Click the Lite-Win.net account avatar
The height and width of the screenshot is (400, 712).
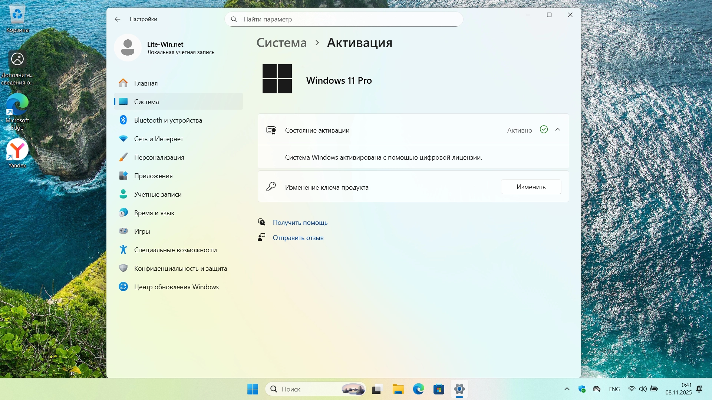[x=128, y=48]
